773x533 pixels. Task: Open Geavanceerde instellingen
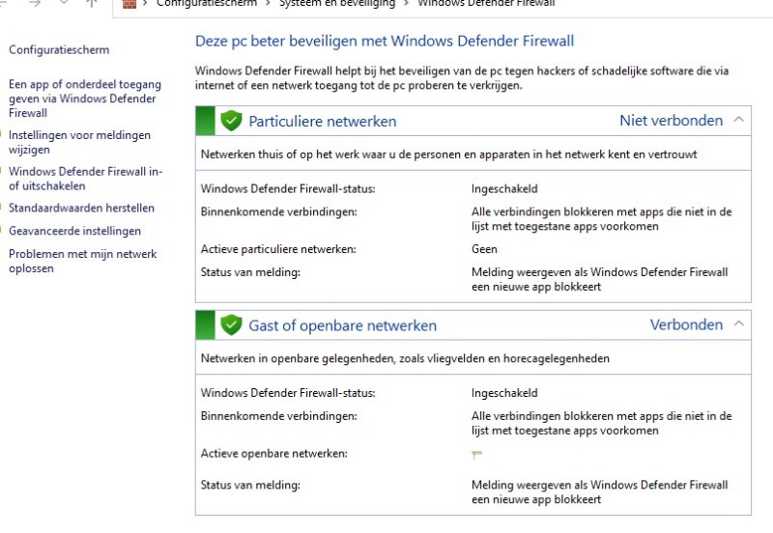pos(74,231)
